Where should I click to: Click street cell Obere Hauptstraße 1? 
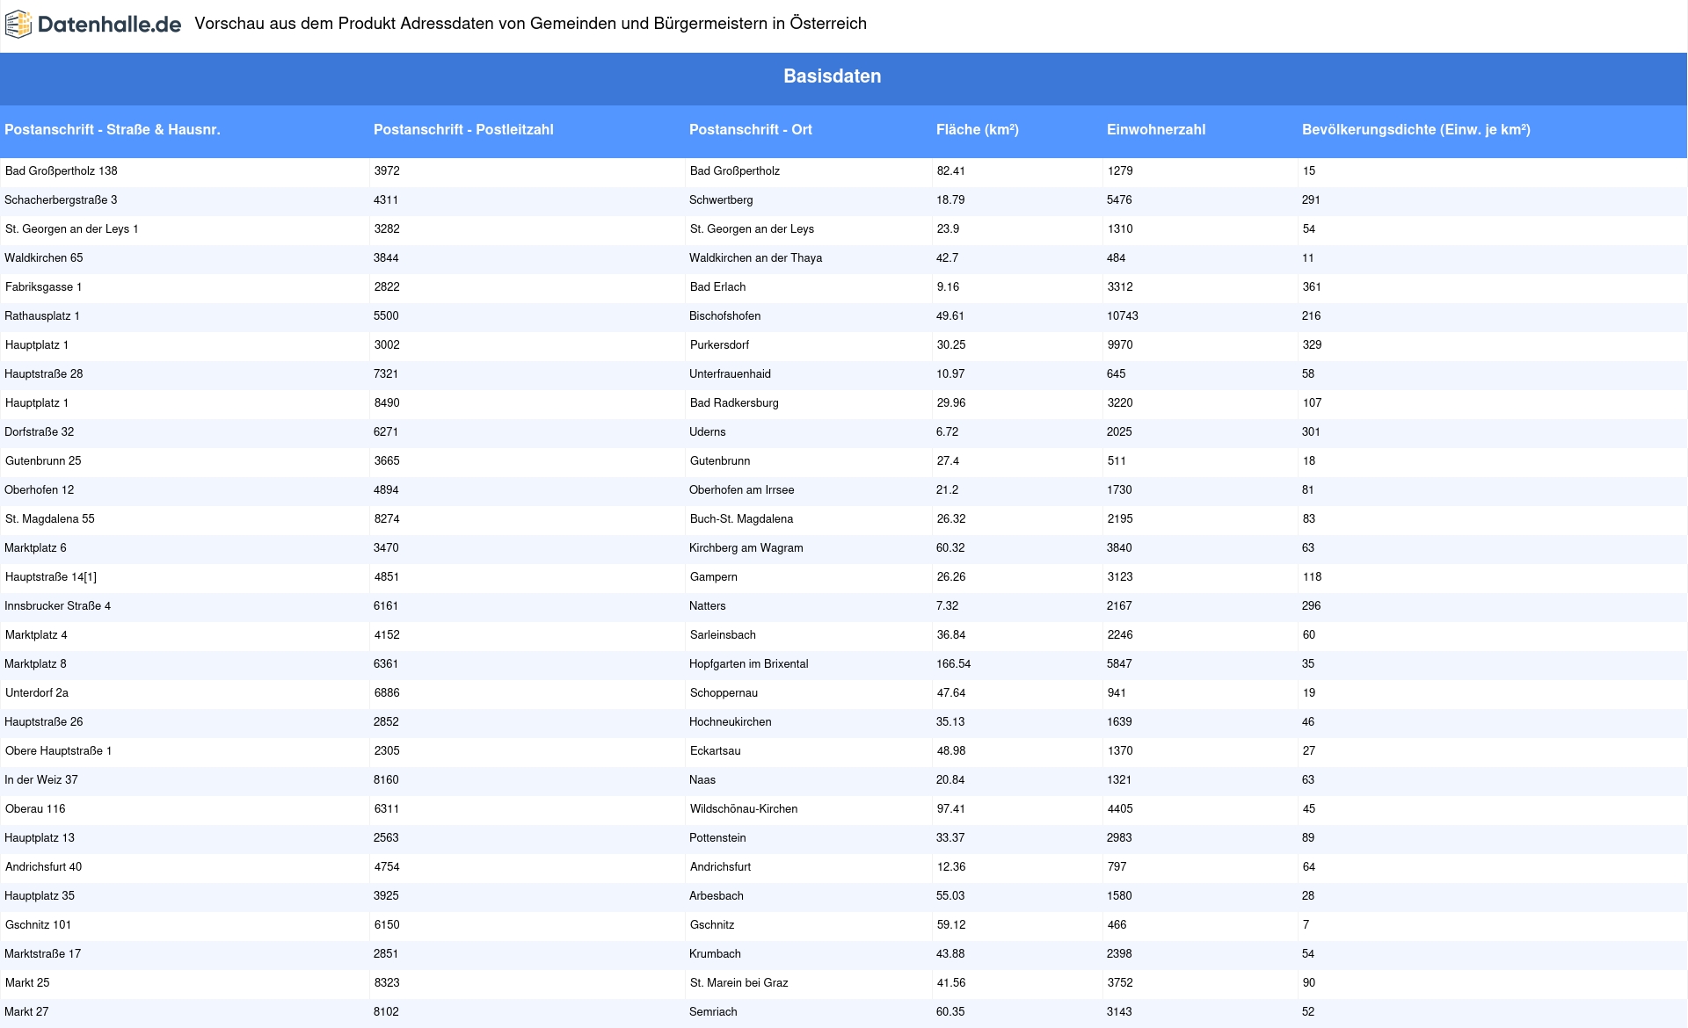(59, 751)
